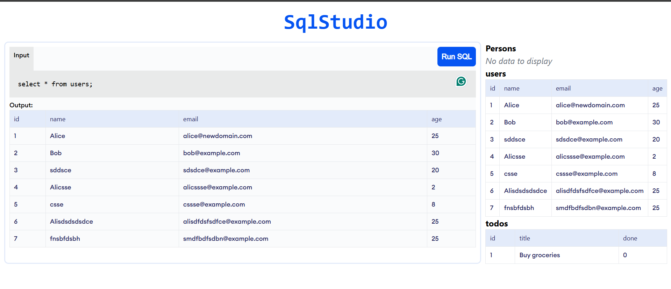Select the Buy groceries todo title
The height and width of the screenshot is (289, 671).
[x=567, y=255]
